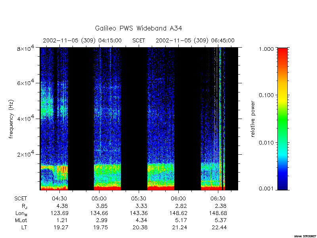Click the LT value 21.24
The image size is (317, 238).
180,227
